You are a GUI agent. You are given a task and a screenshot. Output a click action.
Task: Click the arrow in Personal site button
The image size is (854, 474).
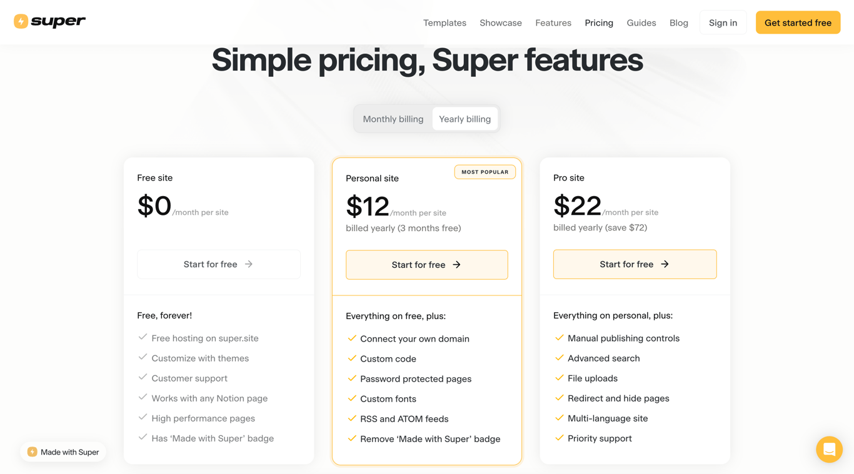coord(457,265)
